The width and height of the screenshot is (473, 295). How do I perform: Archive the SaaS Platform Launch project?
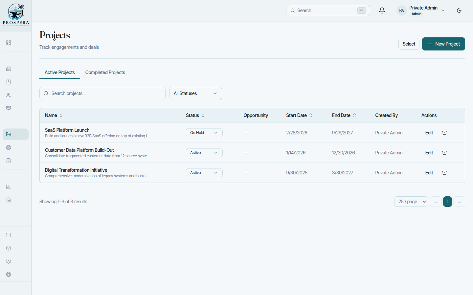(x=444, y=133)
